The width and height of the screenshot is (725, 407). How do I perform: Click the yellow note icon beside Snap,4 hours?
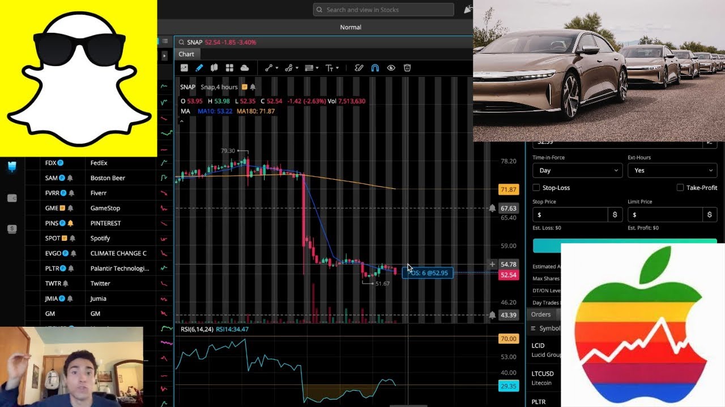point(245,87)
